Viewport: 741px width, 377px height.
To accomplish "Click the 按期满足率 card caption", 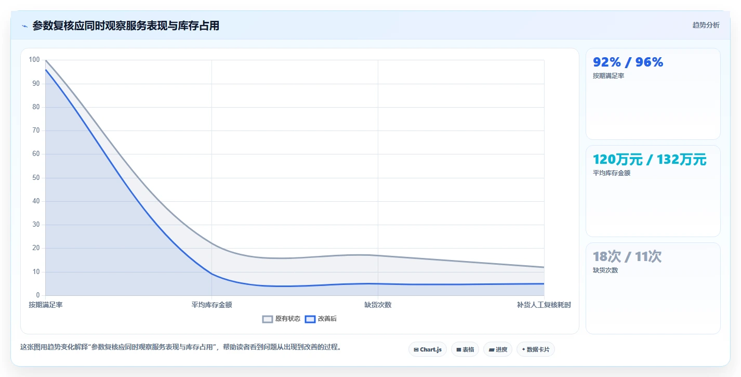I will [608, 76].
